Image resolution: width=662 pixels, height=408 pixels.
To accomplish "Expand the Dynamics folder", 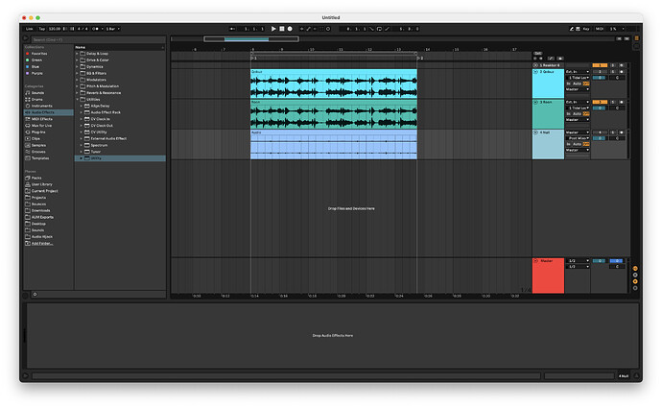I will [78, 67].
